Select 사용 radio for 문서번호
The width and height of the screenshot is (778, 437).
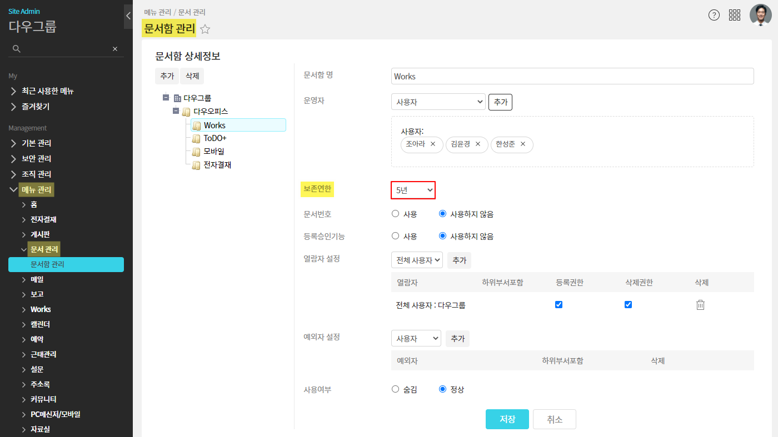coord(396,214)
